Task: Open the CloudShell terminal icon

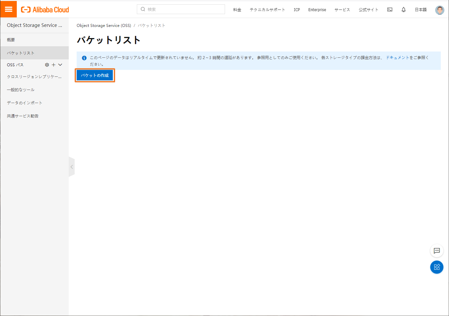Action: pyautogui.click(x=389, y=10)
